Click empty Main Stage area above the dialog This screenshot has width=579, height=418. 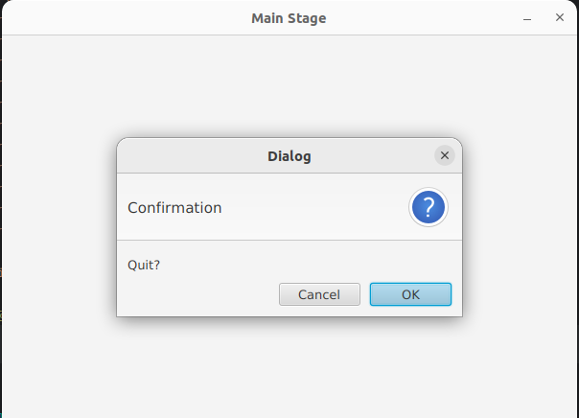(x=288, y=86)
